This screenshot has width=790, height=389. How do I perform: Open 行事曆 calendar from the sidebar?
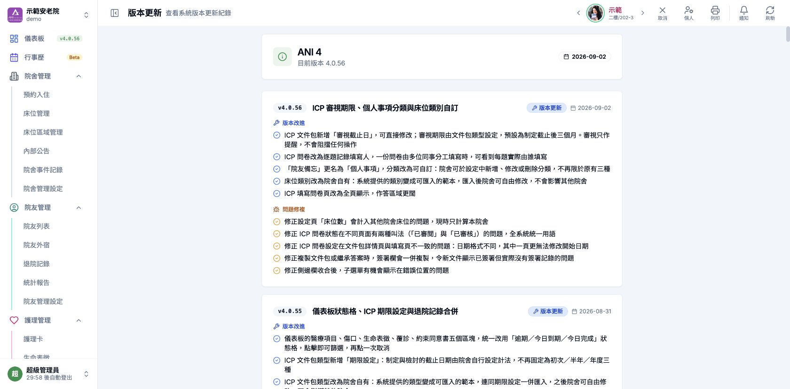[x=46, y=57]
